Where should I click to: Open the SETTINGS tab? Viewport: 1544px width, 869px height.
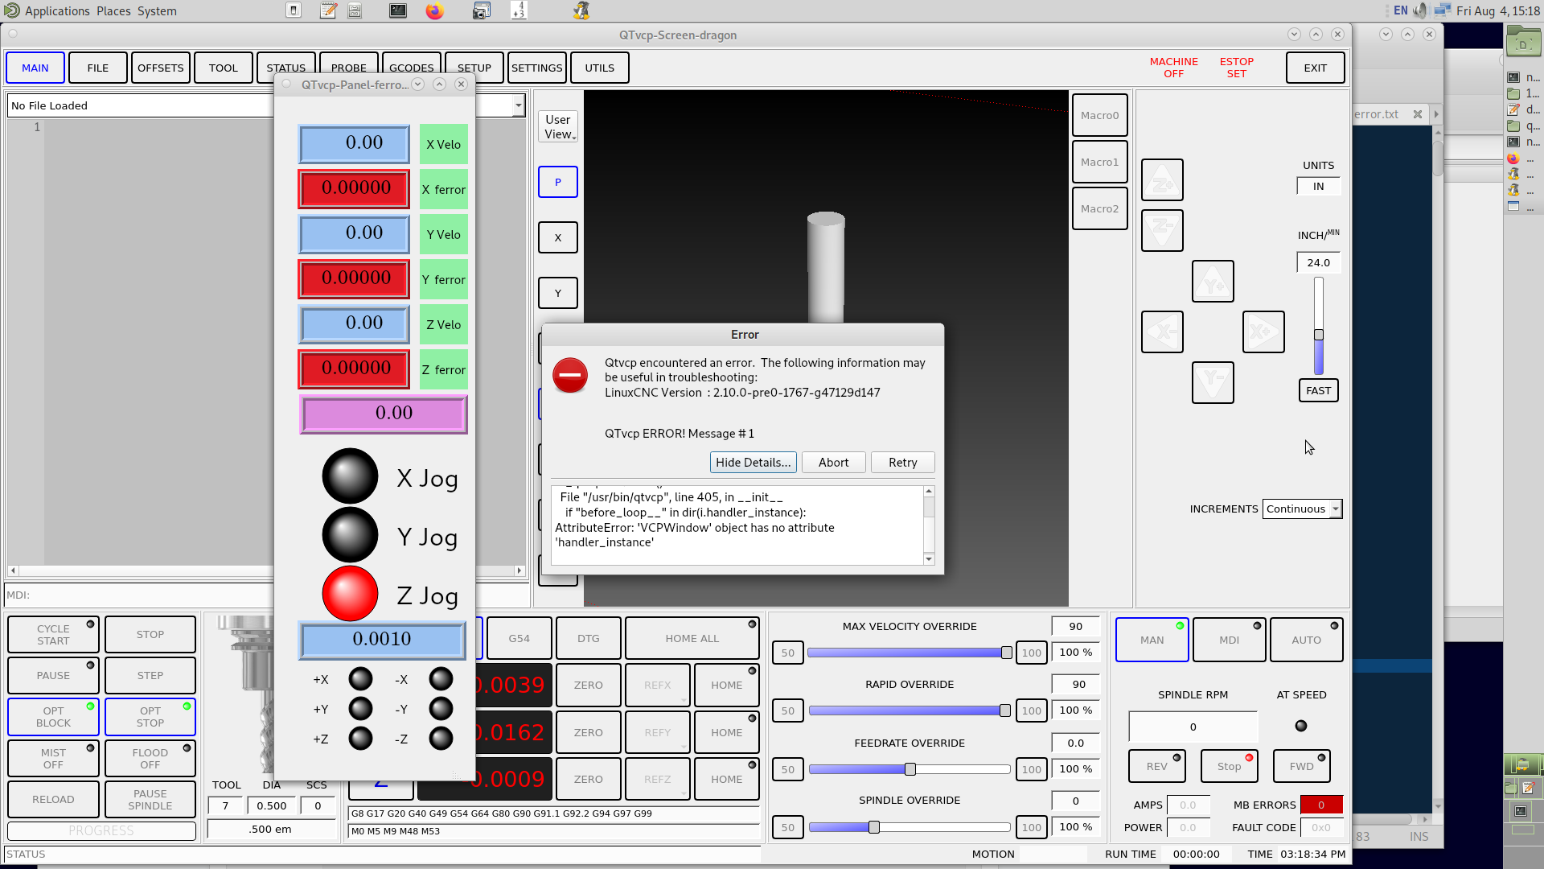pyautogui.click(x=537, y=68)
